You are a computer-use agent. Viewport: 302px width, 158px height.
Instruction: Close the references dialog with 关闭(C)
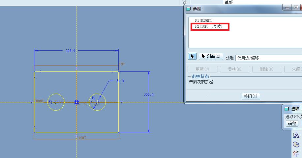pos(251,96)
